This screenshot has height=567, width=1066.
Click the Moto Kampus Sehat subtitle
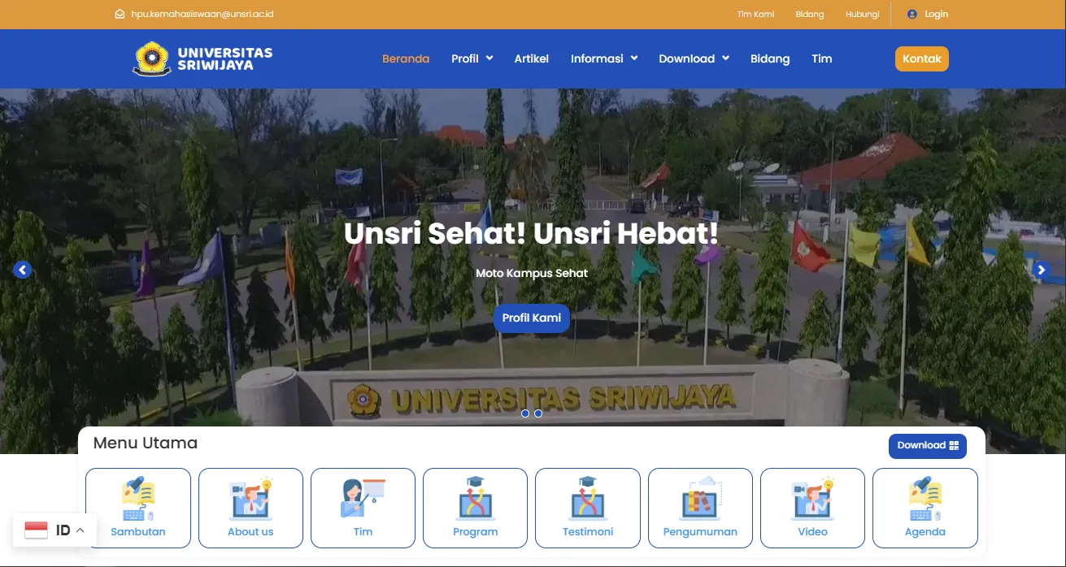point(532,273)
